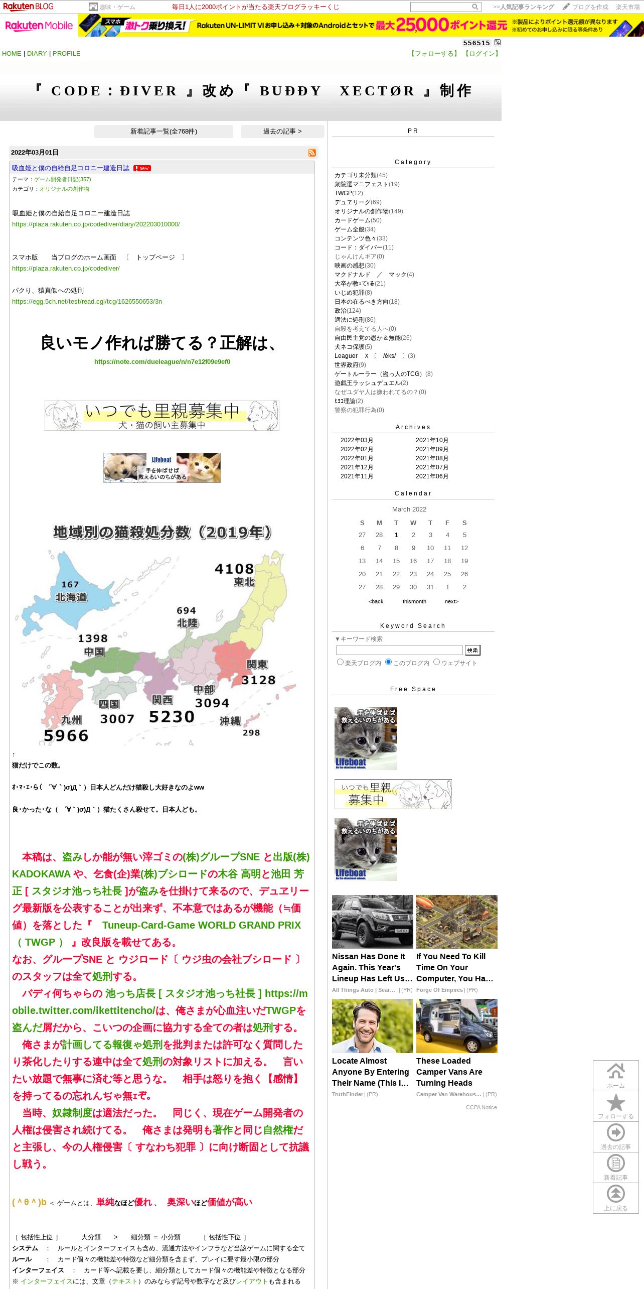Viewport: 644px width, 1289px height.
Task: Click the 【ログイン】 link
Action: (x=481, y=54)
